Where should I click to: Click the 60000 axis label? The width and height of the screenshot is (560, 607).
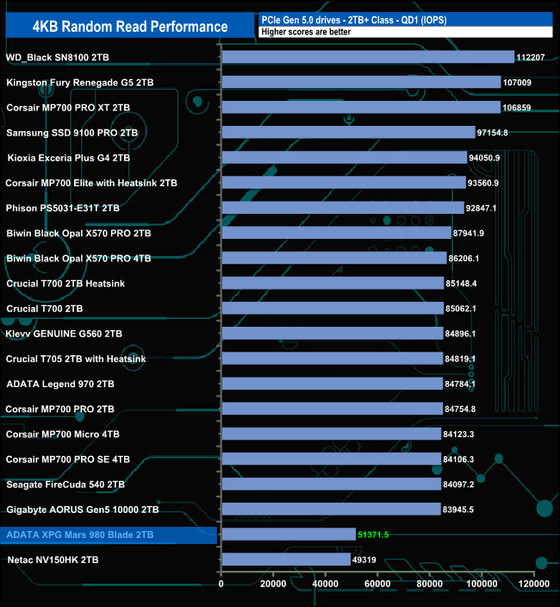pyautogui.click(x=377, y=584)
